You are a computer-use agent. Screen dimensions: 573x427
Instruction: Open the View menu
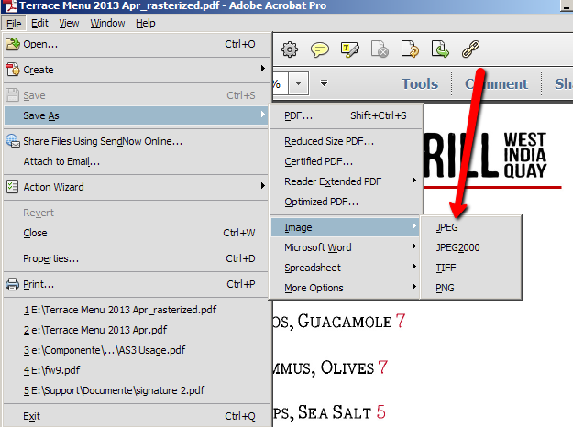point(69,24)
